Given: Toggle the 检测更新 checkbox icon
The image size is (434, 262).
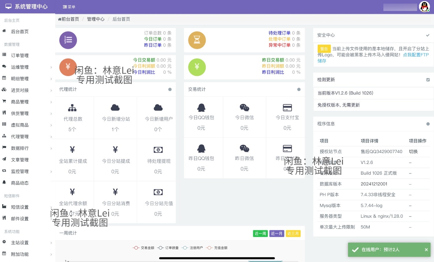Looking at the screenshot, I should (x=428, y=80).
